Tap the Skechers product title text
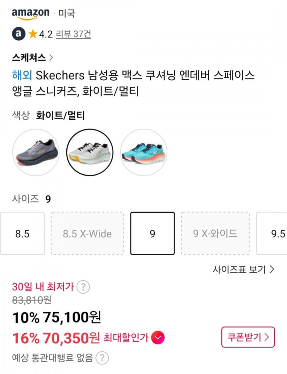 [x=133, y=83]
